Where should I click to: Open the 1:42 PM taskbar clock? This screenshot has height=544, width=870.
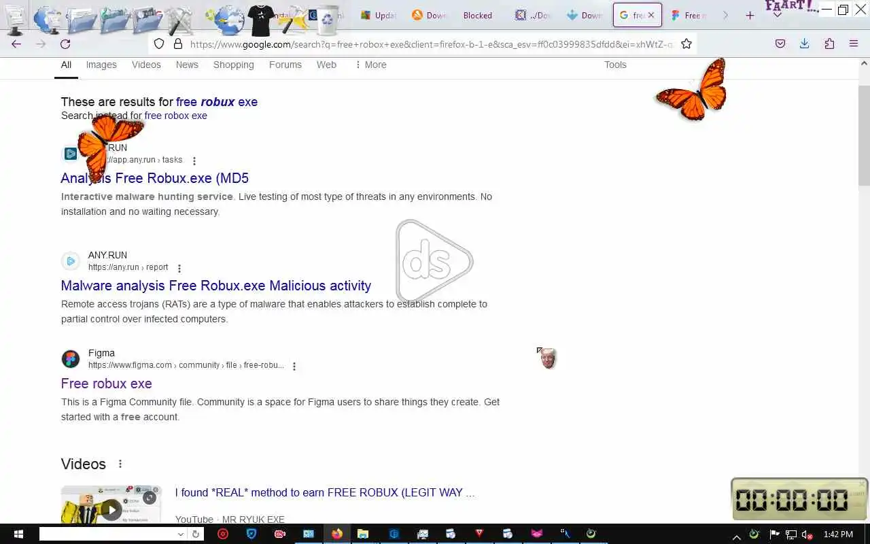[x=838, y=534]
